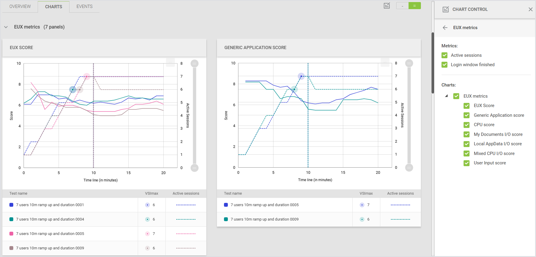Go back using the EUX metrics arrow
Screen dimensions: 536x257
(x=445, y=28)
